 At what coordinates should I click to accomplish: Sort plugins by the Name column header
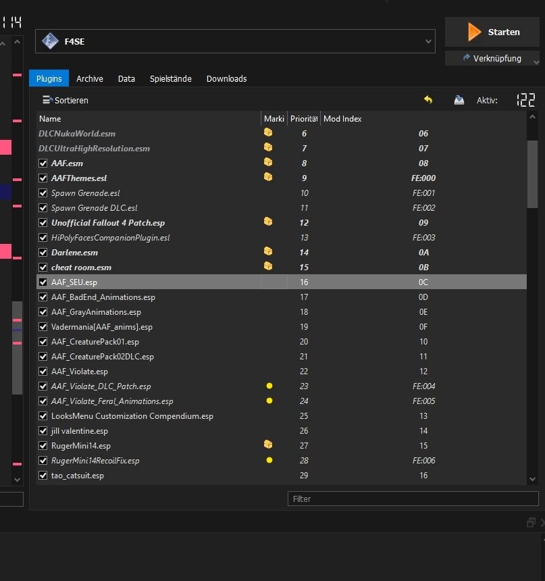point(149,119)
